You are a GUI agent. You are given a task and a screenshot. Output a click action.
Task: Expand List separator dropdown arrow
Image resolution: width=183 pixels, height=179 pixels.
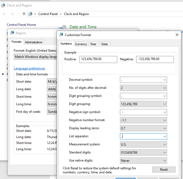click(x=165, y=136)
